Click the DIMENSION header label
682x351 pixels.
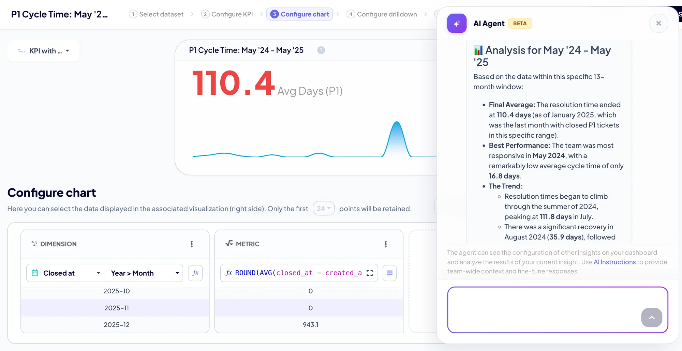58,244
